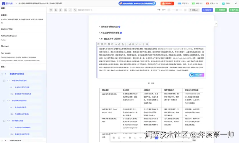
Task: Delete the paragraph block with the trash icon
Action: coord(147,44)
